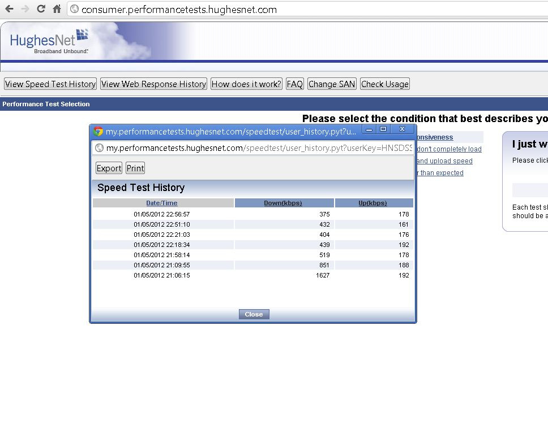This screenshot has width=548, height=438.
Task: Select the 01/05/2012 21:06:15 entry
Action: [162, 275]
